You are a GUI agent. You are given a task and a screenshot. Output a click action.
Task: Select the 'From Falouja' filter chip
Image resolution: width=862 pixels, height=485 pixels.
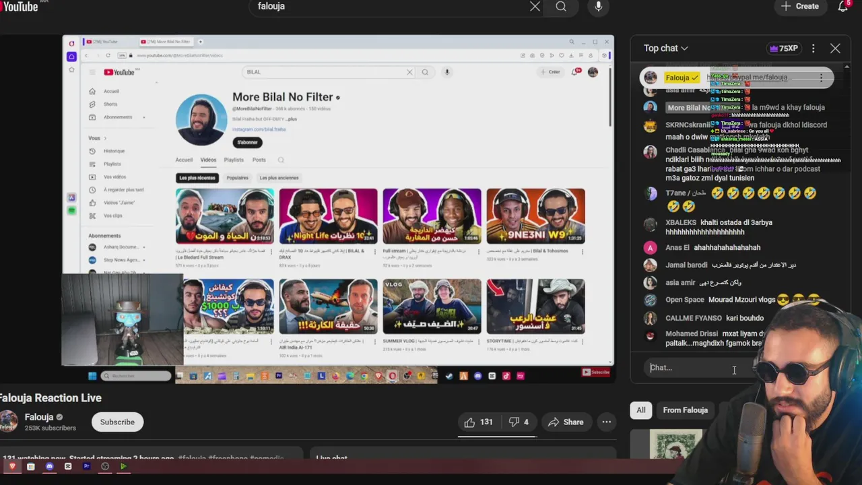coord(685,410)
